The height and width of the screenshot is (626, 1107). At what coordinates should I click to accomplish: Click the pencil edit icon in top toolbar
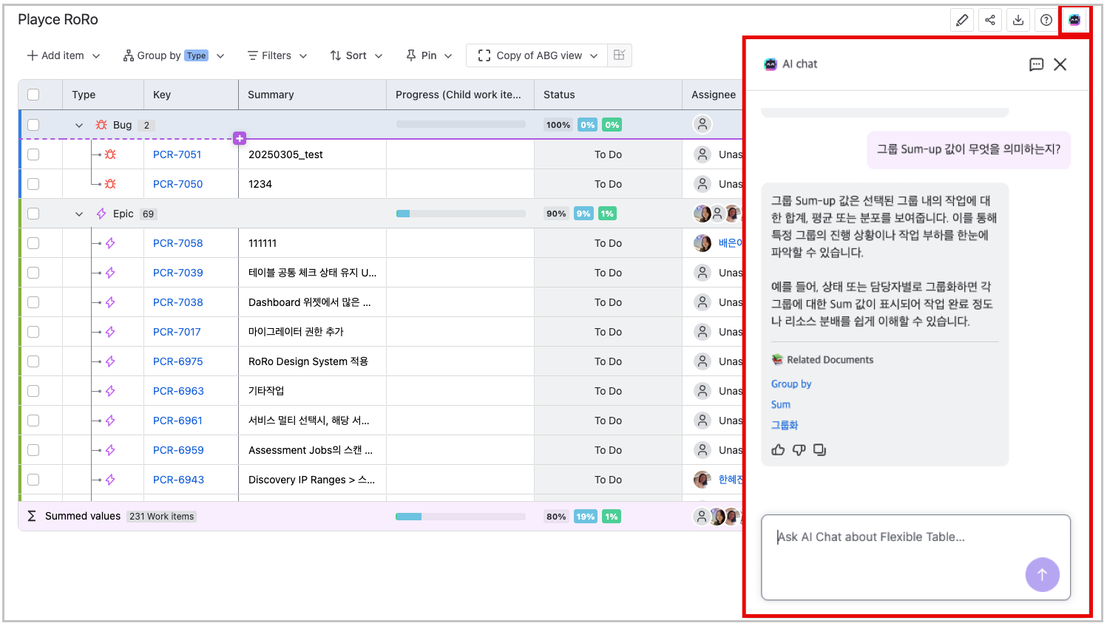tap(962, 19)
